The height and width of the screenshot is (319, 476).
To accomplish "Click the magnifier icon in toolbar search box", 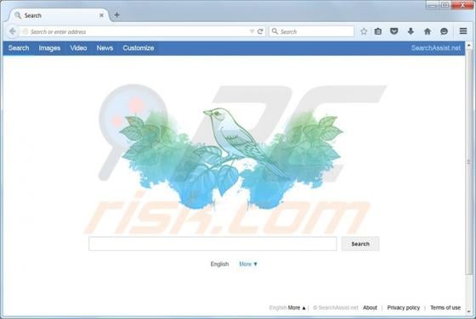I will pos(275,31).
